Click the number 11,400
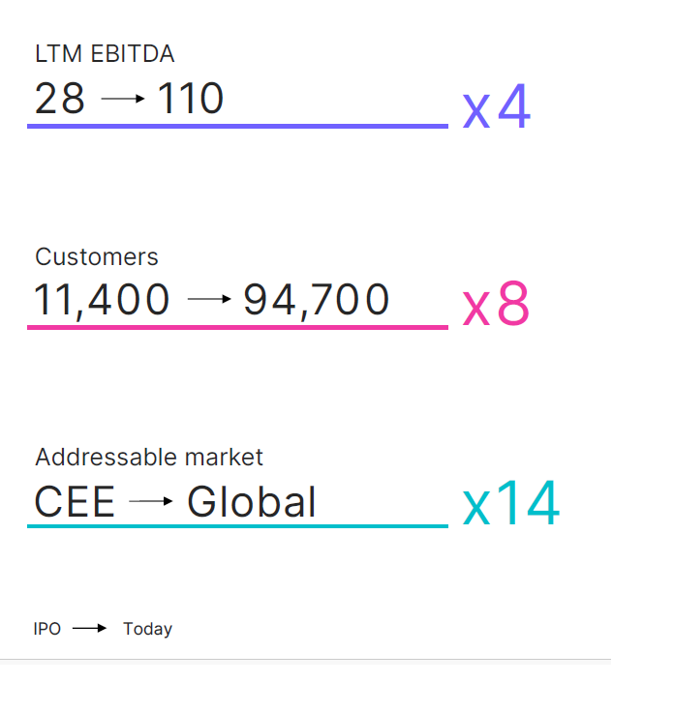 point(103,300)
